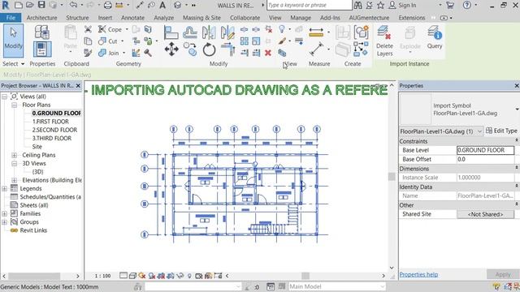Screen dimensions: 520x292
Task: Switch to the Manage tab
Action: point(301,18)
